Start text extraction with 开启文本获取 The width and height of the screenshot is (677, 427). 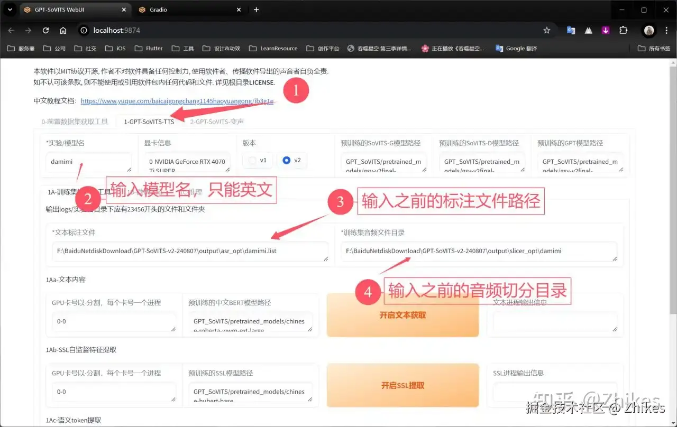click(402, 315)
